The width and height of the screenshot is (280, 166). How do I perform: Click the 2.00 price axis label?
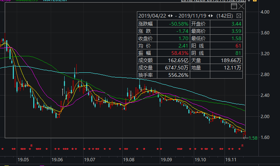pos(265,116)
